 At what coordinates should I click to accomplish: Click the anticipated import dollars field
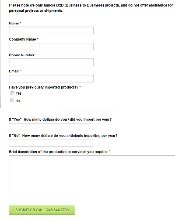point(51,143)
